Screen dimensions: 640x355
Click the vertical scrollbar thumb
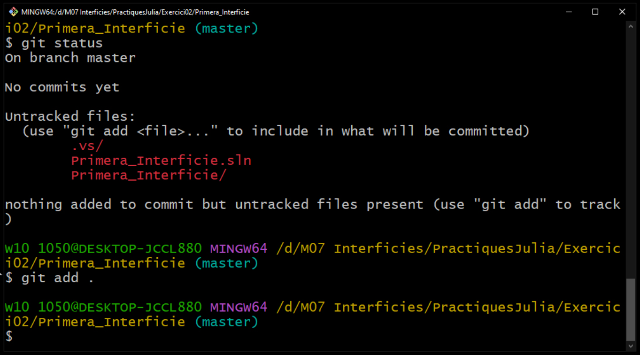click(x=631, y=309)
